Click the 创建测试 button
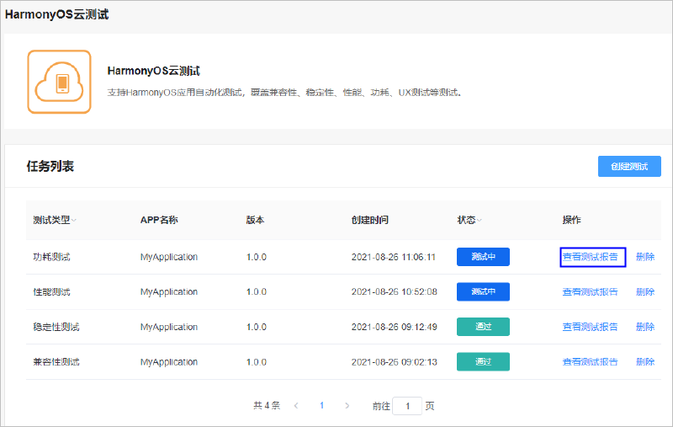The width and height of the screenshot is (673, 427). click(629, 166)
